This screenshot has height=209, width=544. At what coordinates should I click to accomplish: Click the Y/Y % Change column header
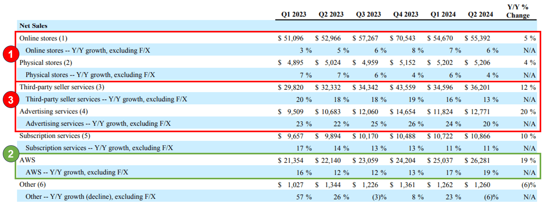(518, 11)
